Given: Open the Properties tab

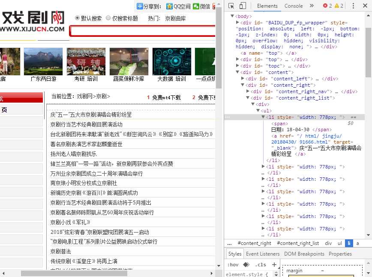Looking at the screenshot, I should [x=340, y=254].
